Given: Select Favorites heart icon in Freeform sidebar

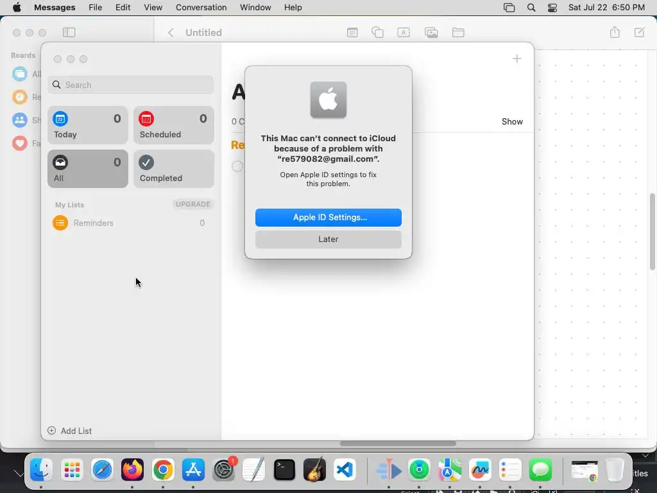Looking at the screenshot, I should point(20,143).
